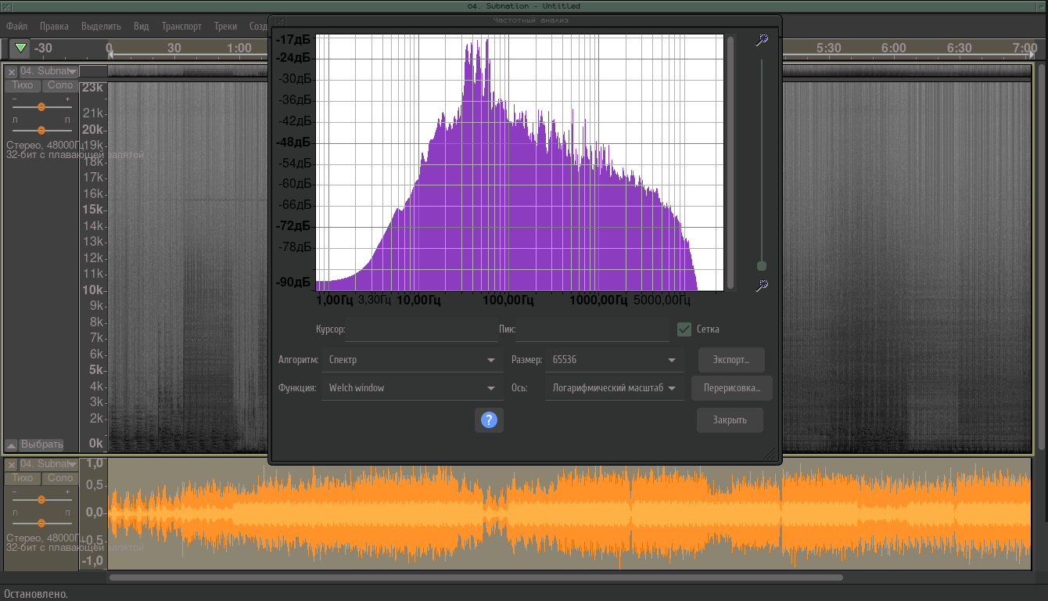Viewport: 1048px width, 601px height.
Task: Open the Транспорт menu
Action: (181, 26)
